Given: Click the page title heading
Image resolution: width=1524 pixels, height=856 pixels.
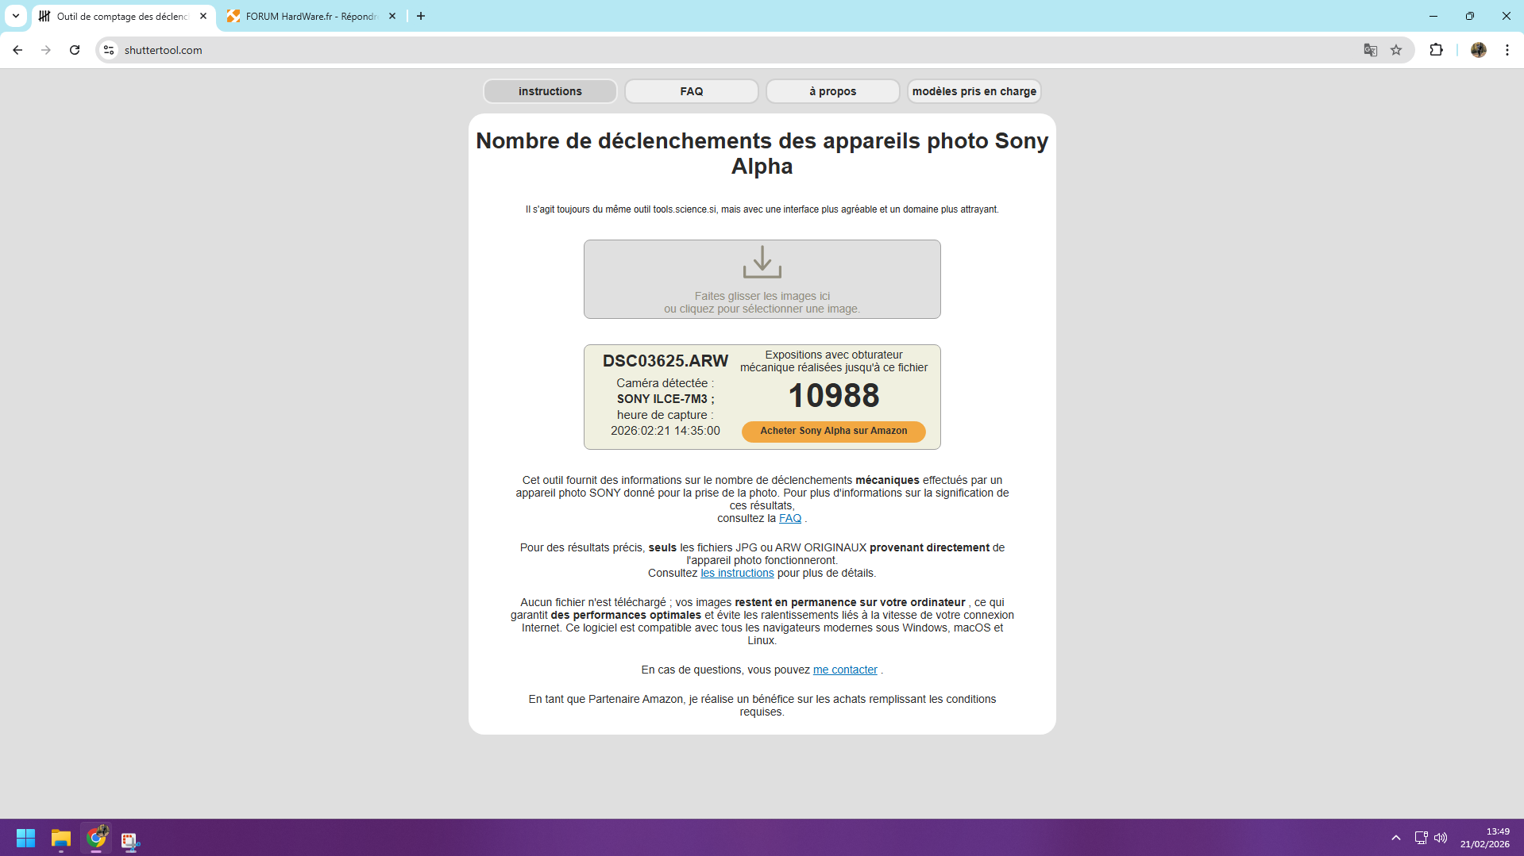Looking at the screenshot, I should point(762,153).
